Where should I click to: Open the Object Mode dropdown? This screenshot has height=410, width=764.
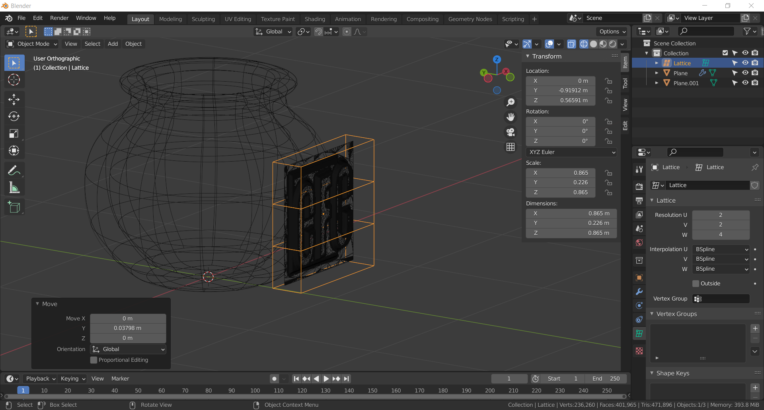click(32, 44)
